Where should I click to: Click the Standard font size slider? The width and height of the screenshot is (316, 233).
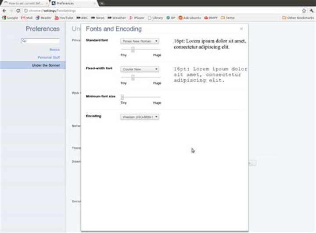tap(141, 49)
